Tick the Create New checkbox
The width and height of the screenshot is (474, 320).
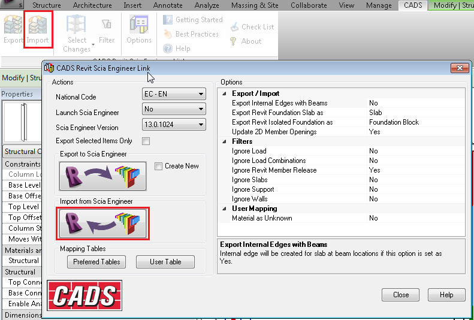pyautogui.click(x=158, y=166)
